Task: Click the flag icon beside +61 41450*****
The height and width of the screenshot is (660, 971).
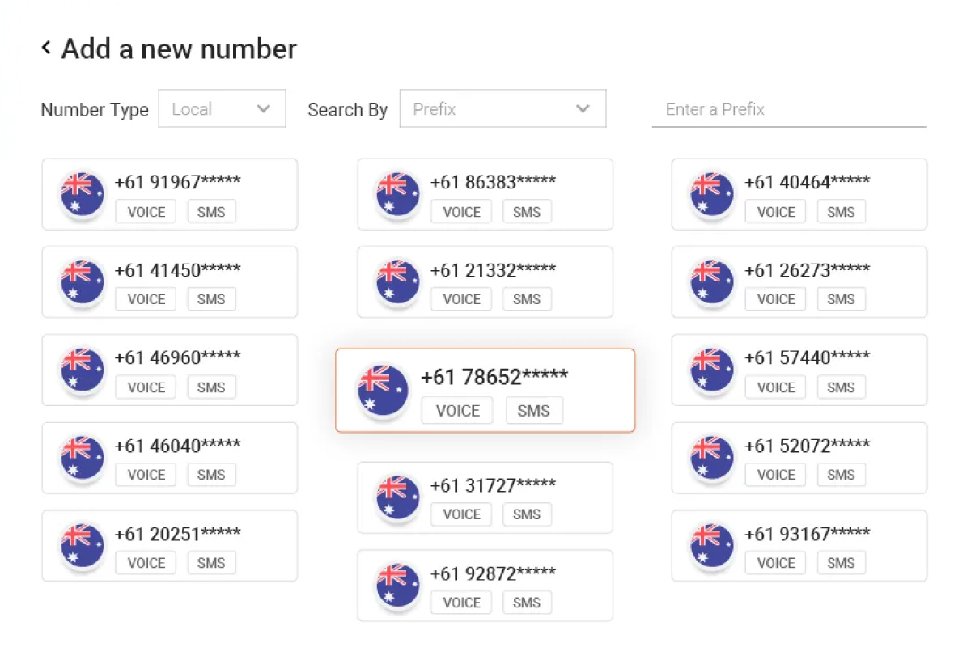Action: click(x=82, y=282)
